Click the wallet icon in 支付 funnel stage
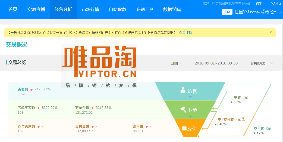Screen dimensions: 283x142 tap(184, 128)
